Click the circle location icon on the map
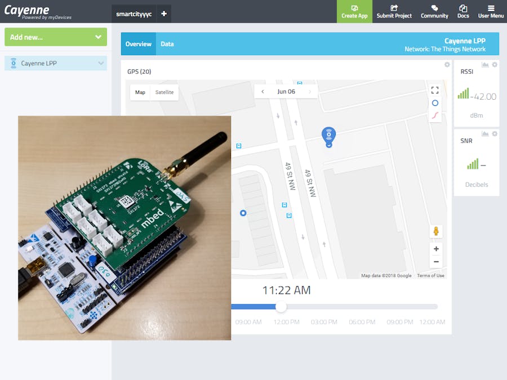507x380 pixels. click(x=435, y=103)
